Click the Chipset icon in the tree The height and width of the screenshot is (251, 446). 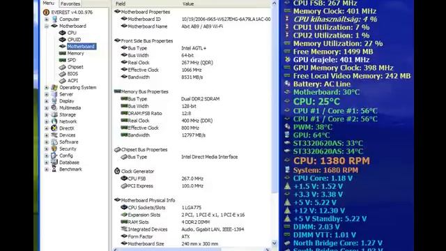click(62, 67)
